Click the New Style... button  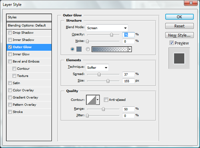180,35
